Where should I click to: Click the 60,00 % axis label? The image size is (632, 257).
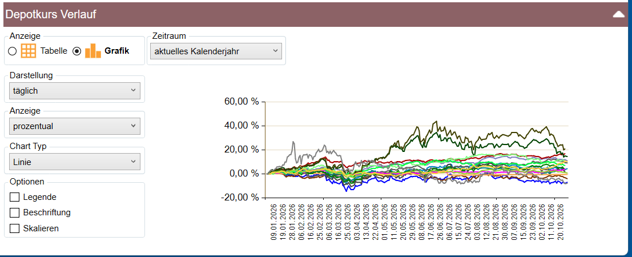tap(241, 102)
